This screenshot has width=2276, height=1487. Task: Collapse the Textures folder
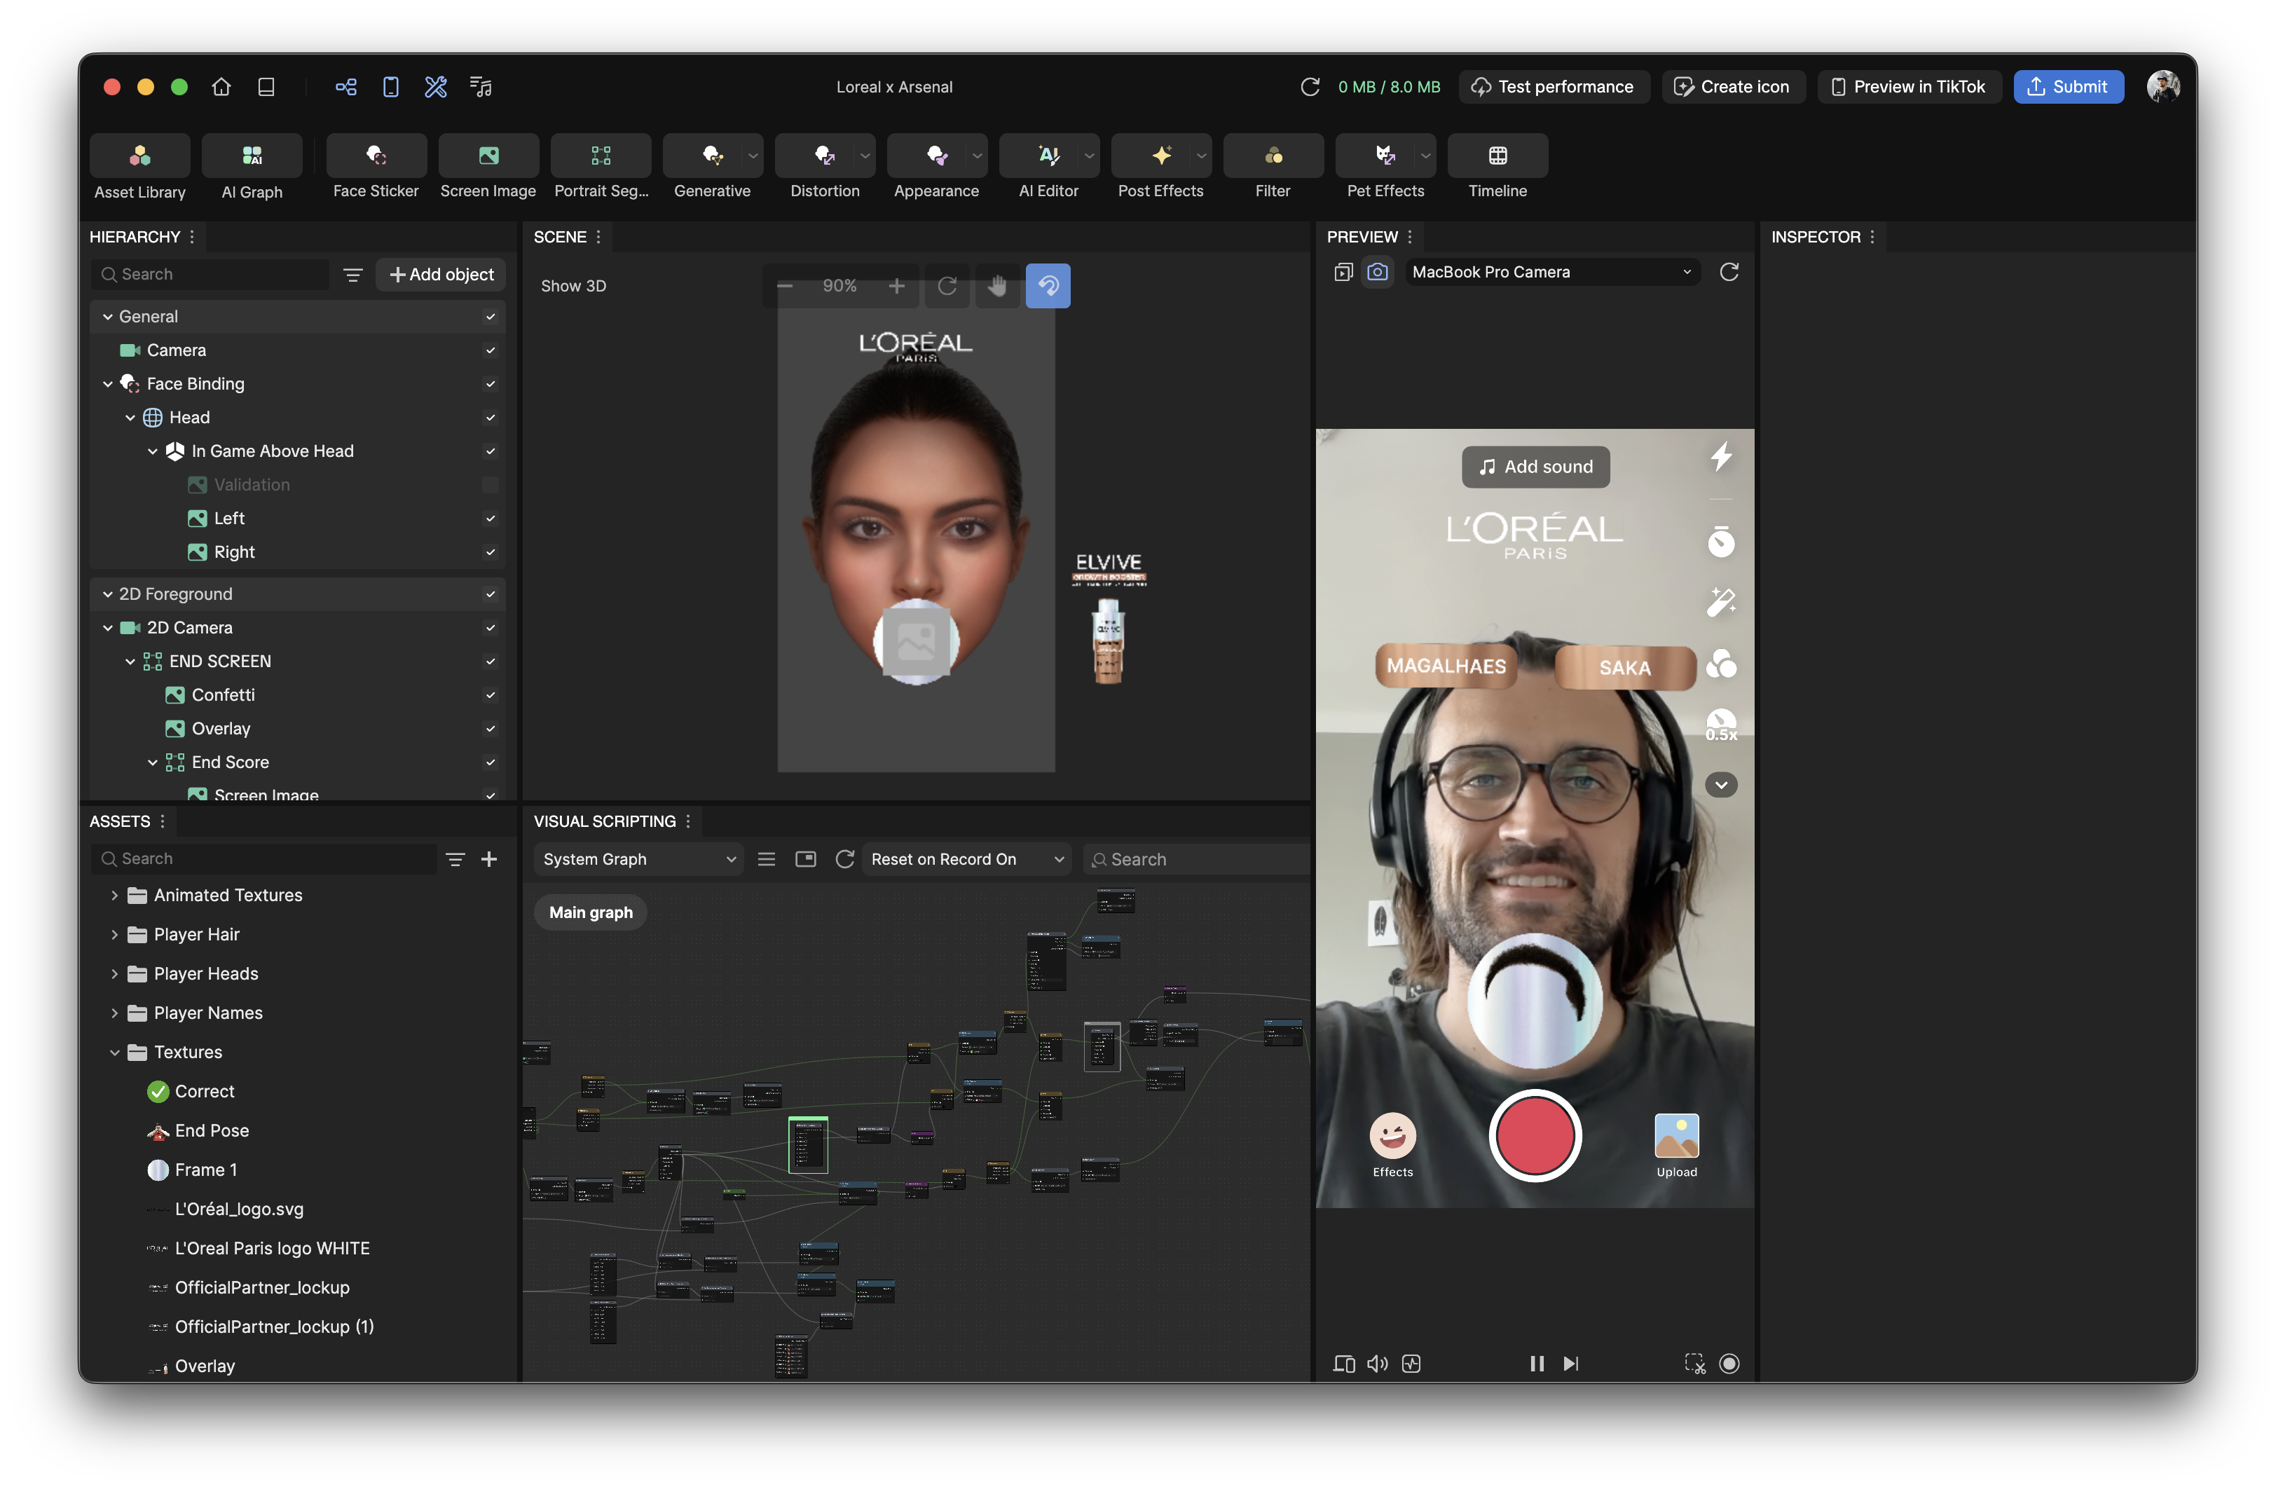[114, 1052]
